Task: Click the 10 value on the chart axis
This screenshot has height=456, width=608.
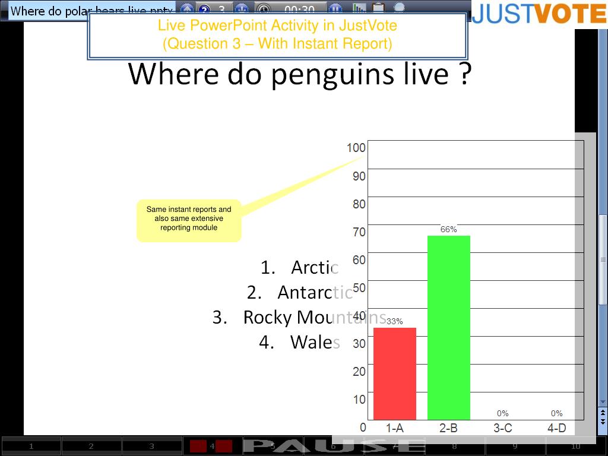Action: pos(359,398)
